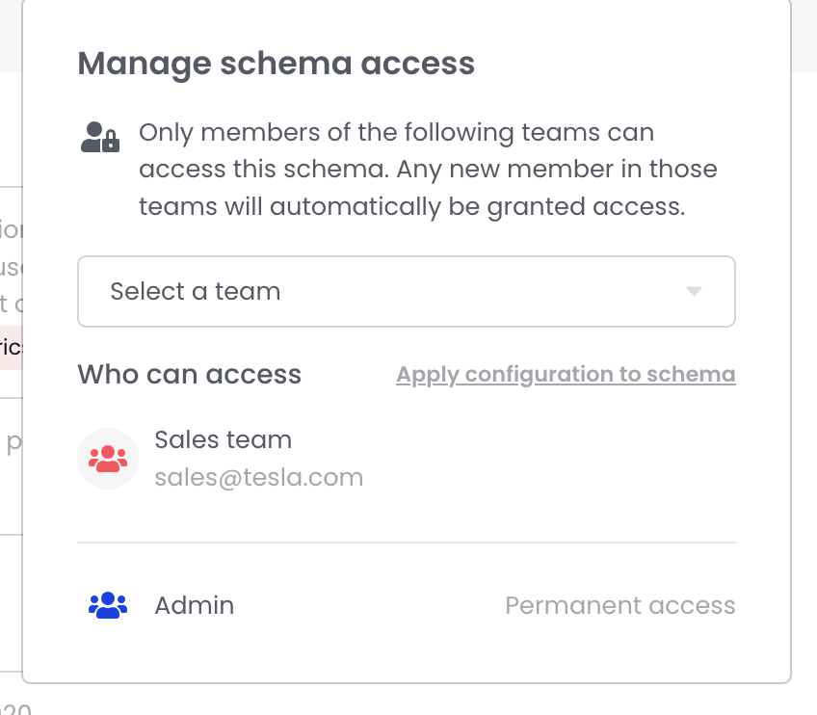Image resolution: width=817 pixels, height=715 pixels.
Task: Click the Manage schema access title
Action: [276, 64]
